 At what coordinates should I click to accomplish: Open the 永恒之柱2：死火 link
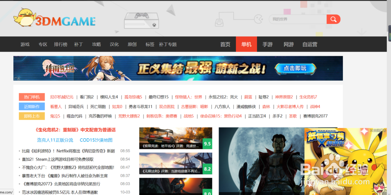[223, 97]
